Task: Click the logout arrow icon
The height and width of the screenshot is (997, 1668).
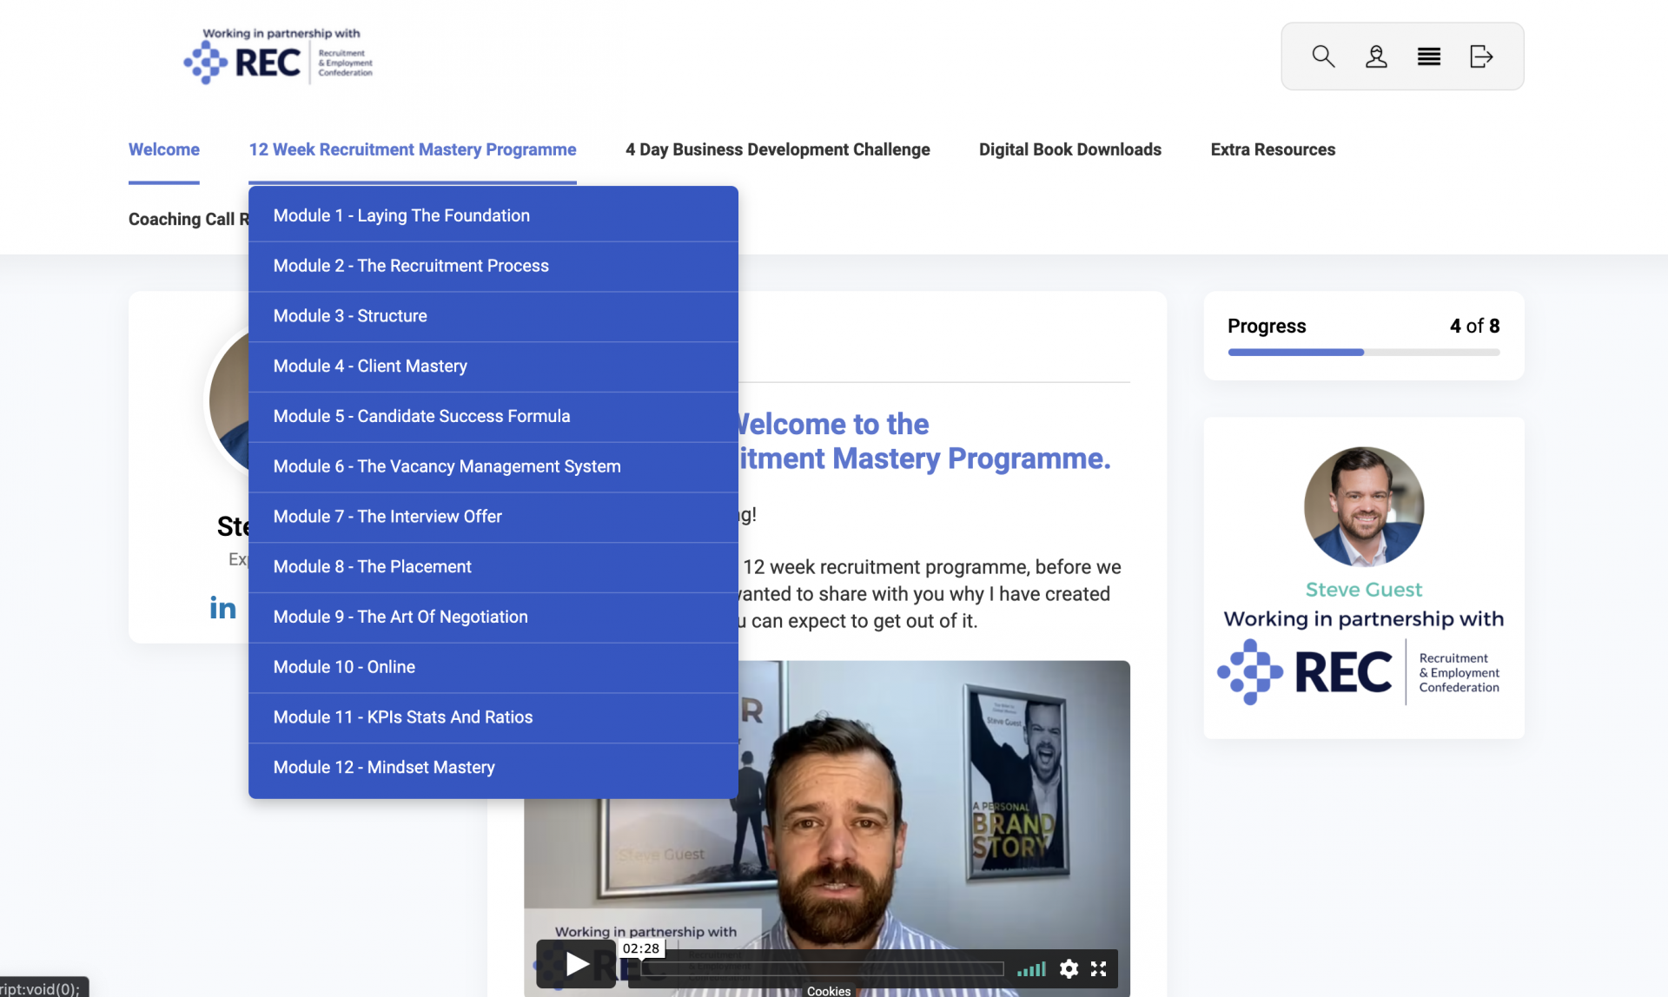Action: [1480, 56]
